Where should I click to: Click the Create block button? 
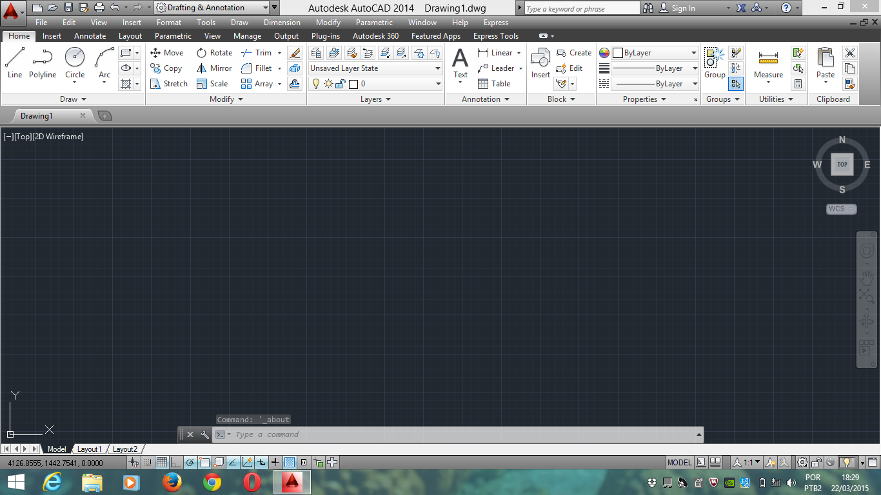[574, 53]
